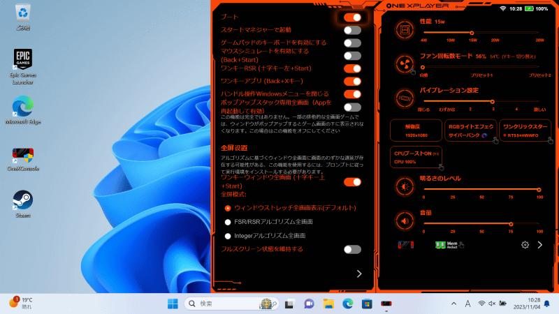This screenshot has height=314, width=559.
Task: Click the taskbar muted volume icon
Action: (x=492, y=304)
